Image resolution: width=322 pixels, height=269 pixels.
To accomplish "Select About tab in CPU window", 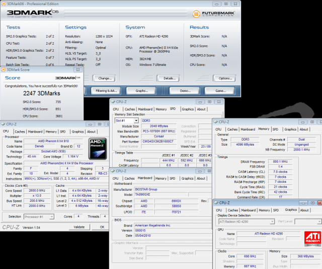I will [x=91, y=131].
